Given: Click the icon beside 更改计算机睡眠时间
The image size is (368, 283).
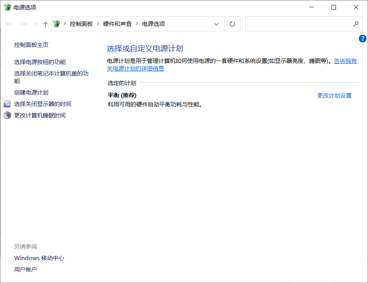Looking at the screenshot, I should coord(7,115).
